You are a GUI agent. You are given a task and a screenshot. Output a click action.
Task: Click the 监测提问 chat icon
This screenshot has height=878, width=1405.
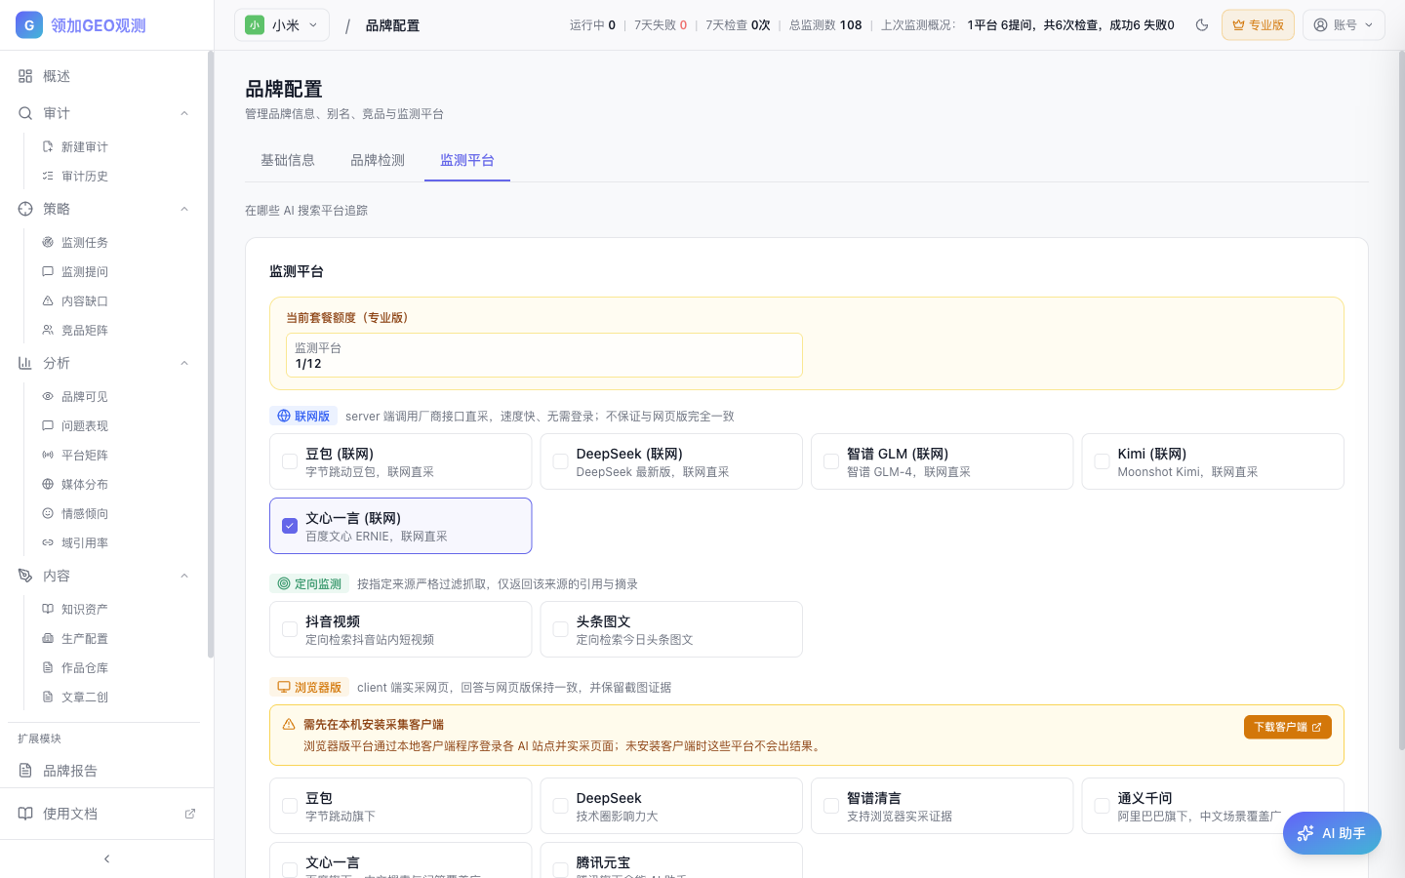point(48,271)
